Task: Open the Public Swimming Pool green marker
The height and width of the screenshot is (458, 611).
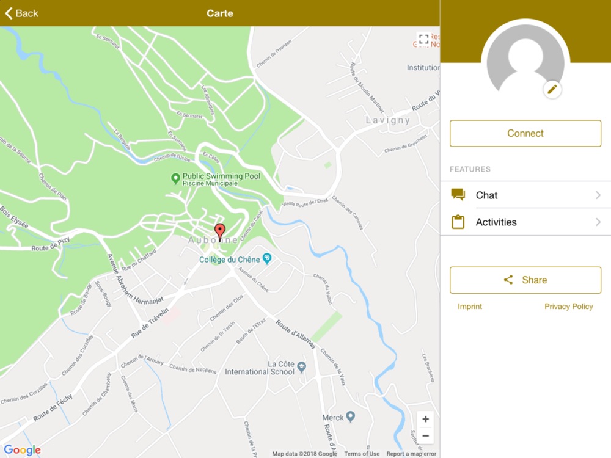Action: tap(176, 179)
